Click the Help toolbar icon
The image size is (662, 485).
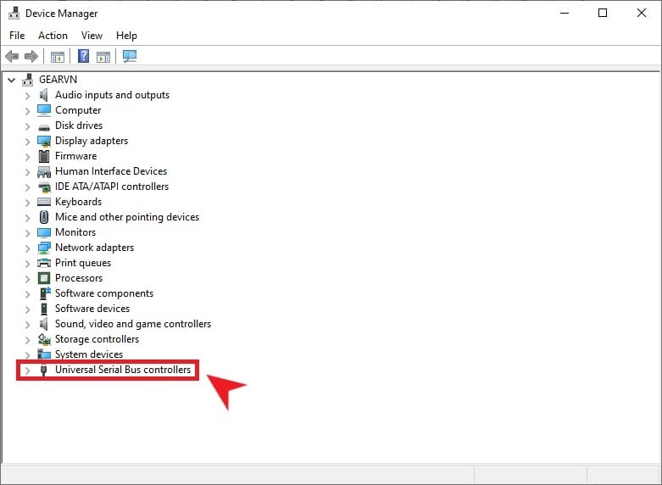pos(83,57)
